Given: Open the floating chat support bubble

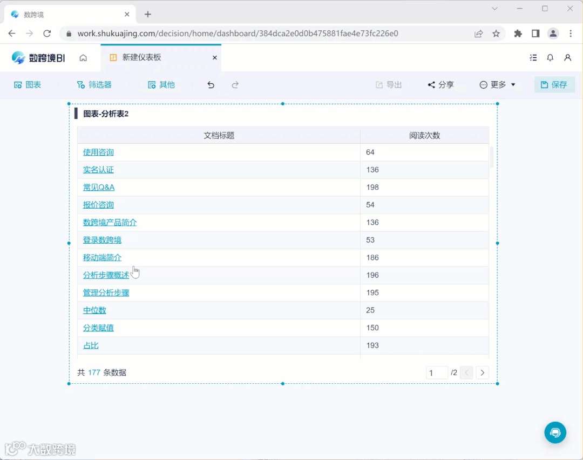Looking at the screenshot, I should point(555,432).
